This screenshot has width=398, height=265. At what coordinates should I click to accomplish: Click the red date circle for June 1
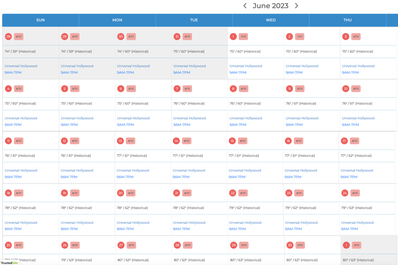tap(233, 36)
